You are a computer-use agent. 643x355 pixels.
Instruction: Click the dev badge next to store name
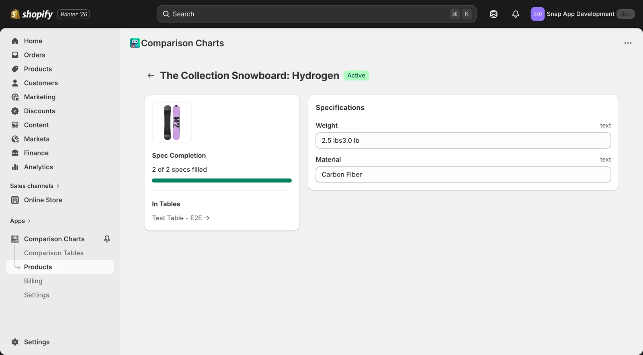[x=625, y=14]
